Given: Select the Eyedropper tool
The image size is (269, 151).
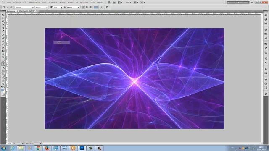Looking at the screenshot, I should (3, 31).
